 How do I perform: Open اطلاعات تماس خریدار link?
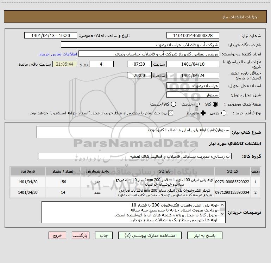point(58,54)
